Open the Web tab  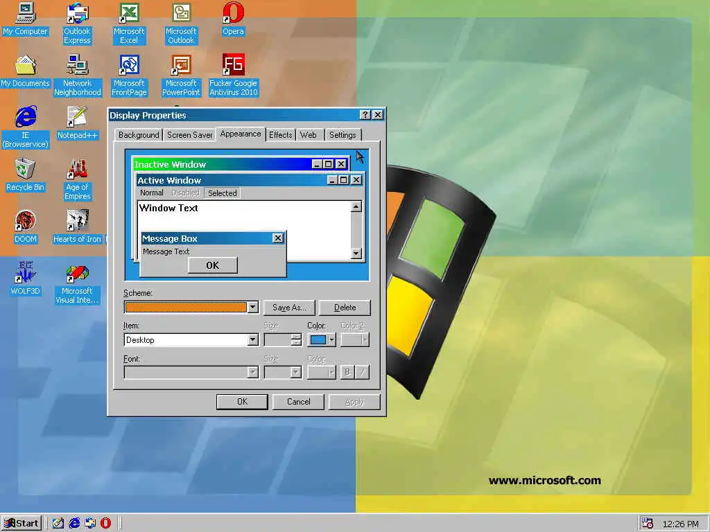pos(309,135)
